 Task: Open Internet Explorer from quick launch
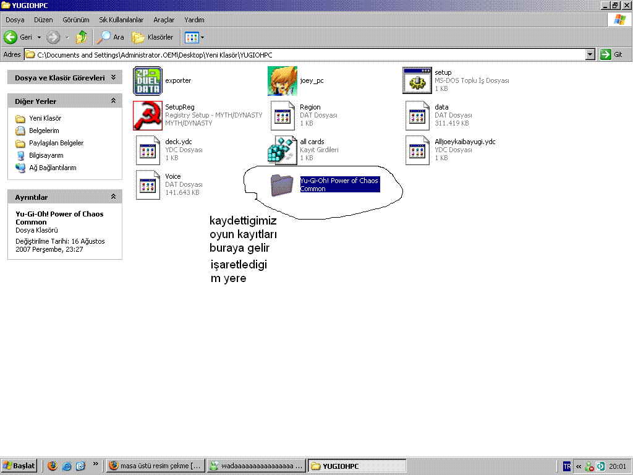tap(67, 466)
